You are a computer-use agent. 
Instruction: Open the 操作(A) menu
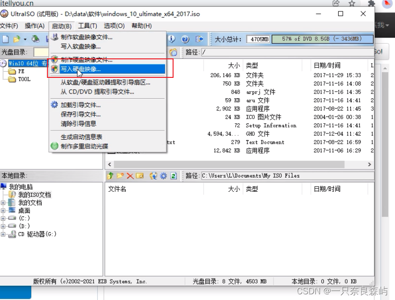coord(35,26)
